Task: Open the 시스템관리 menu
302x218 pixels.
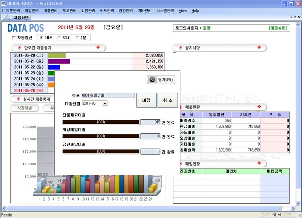Action: [165, 11]
